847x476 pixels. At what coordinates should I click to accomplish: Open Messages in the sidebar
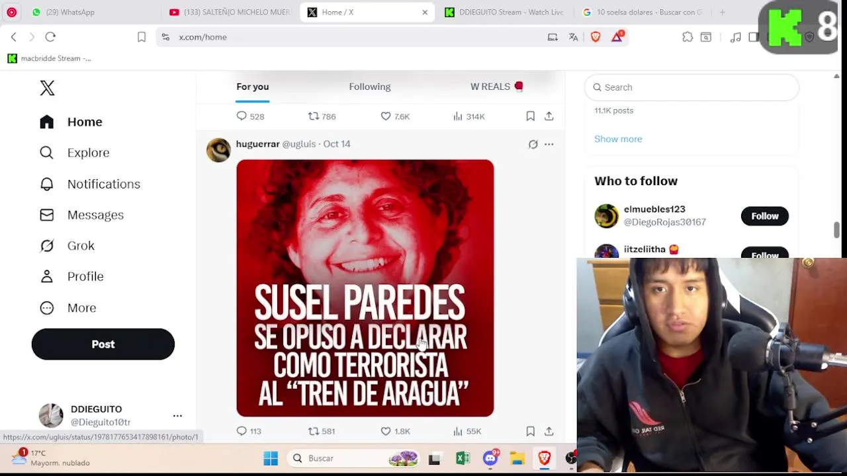pos(81,215)
